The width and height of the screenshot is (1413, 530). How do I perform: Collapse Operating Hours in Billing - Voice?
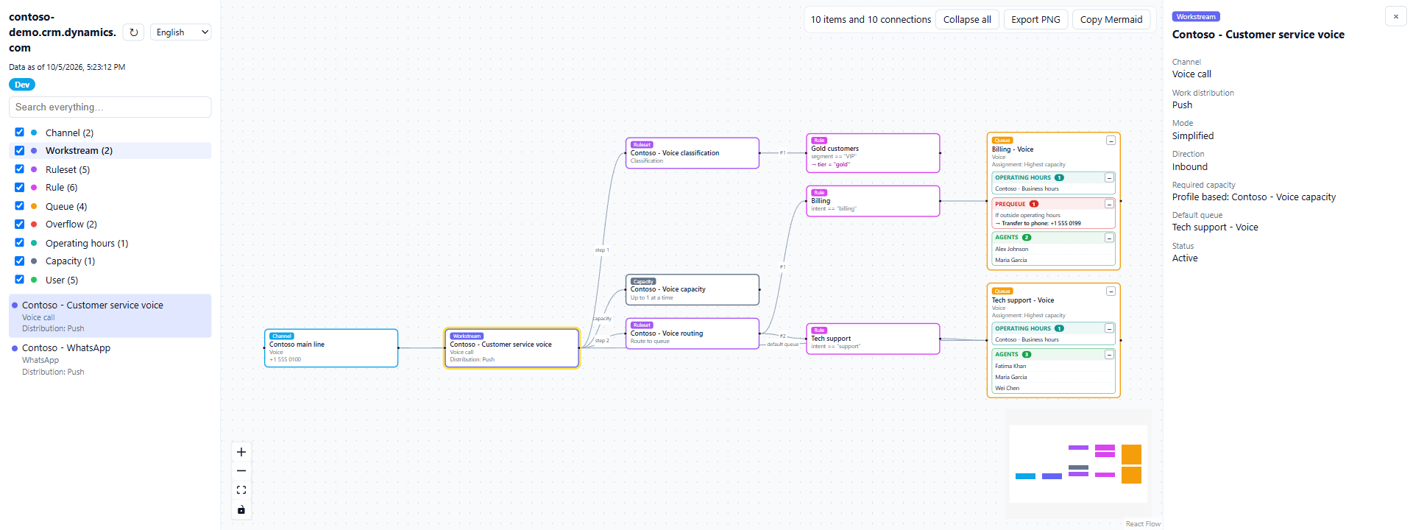point(1109,178)
